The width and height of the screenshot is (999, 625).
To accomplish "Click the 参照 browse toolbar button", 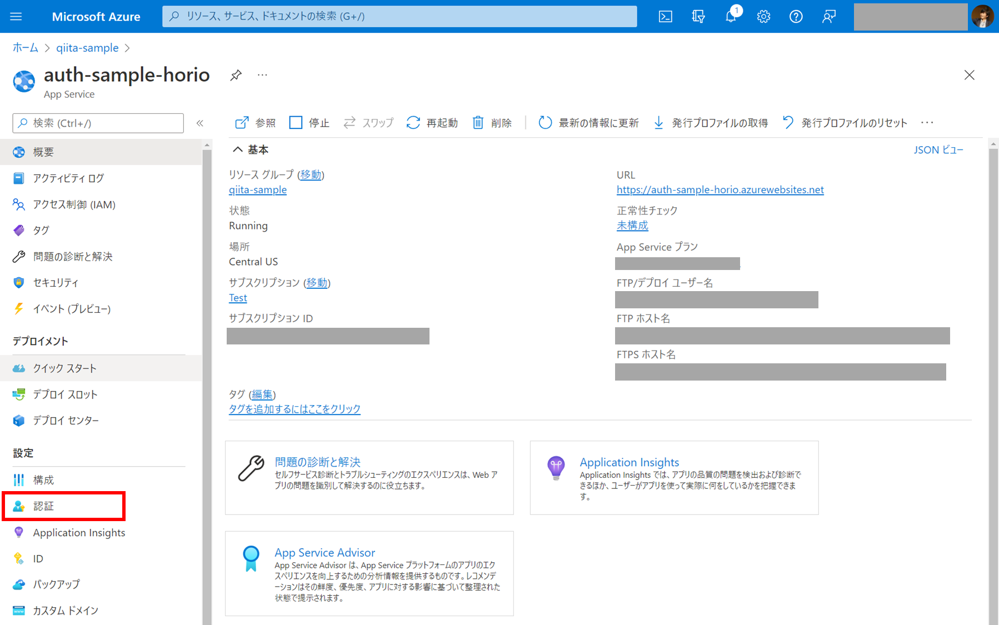I will [x=255, y=123].
